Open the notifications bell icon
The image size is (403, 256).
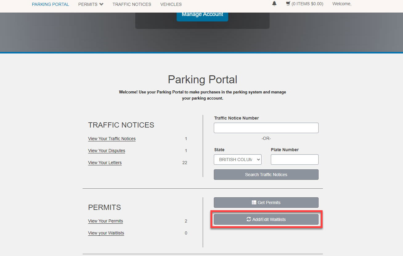click(x=274, y=4)
